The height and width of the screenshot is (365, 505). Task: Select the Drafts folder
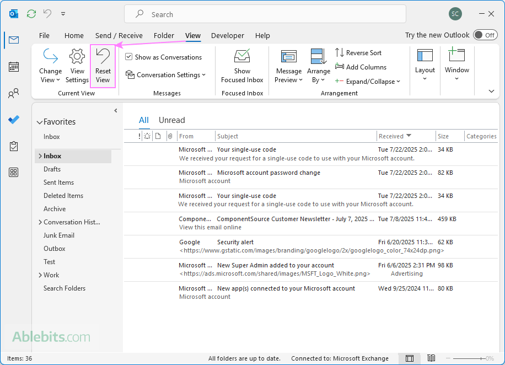point(52,169)
